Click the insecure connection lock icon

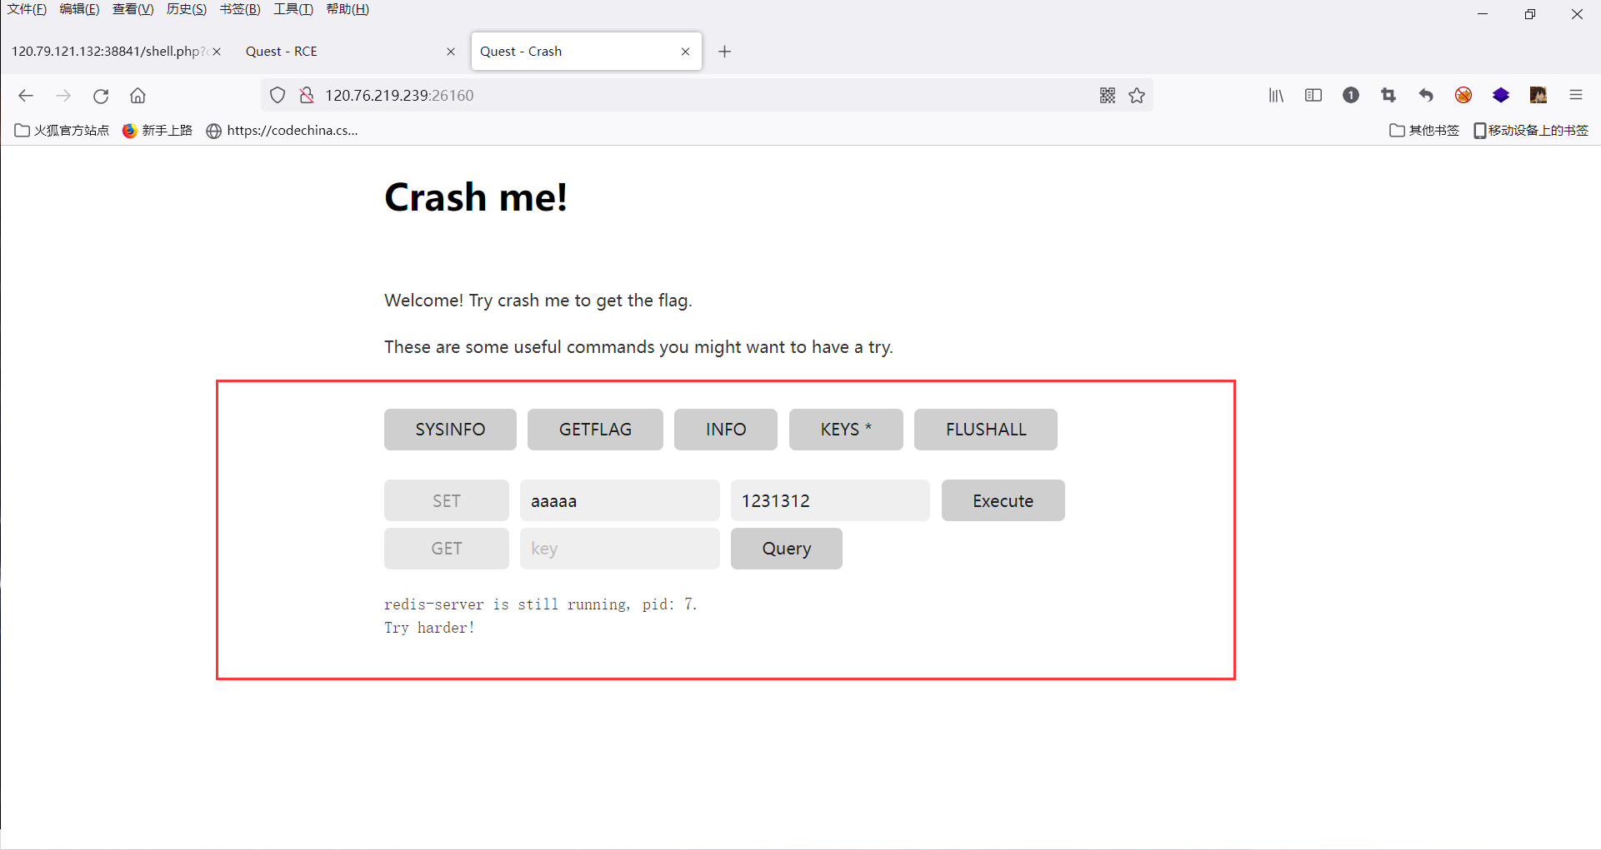click(307, 96)
